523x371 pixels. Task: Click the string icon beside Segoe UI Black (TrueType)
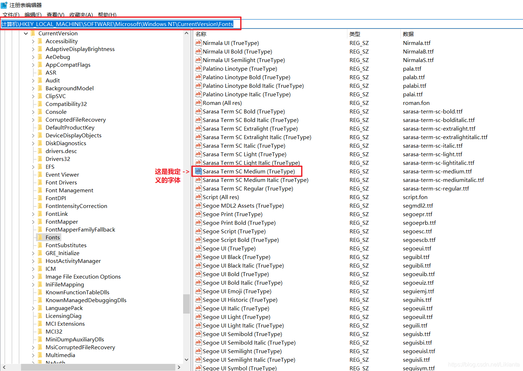198,257
